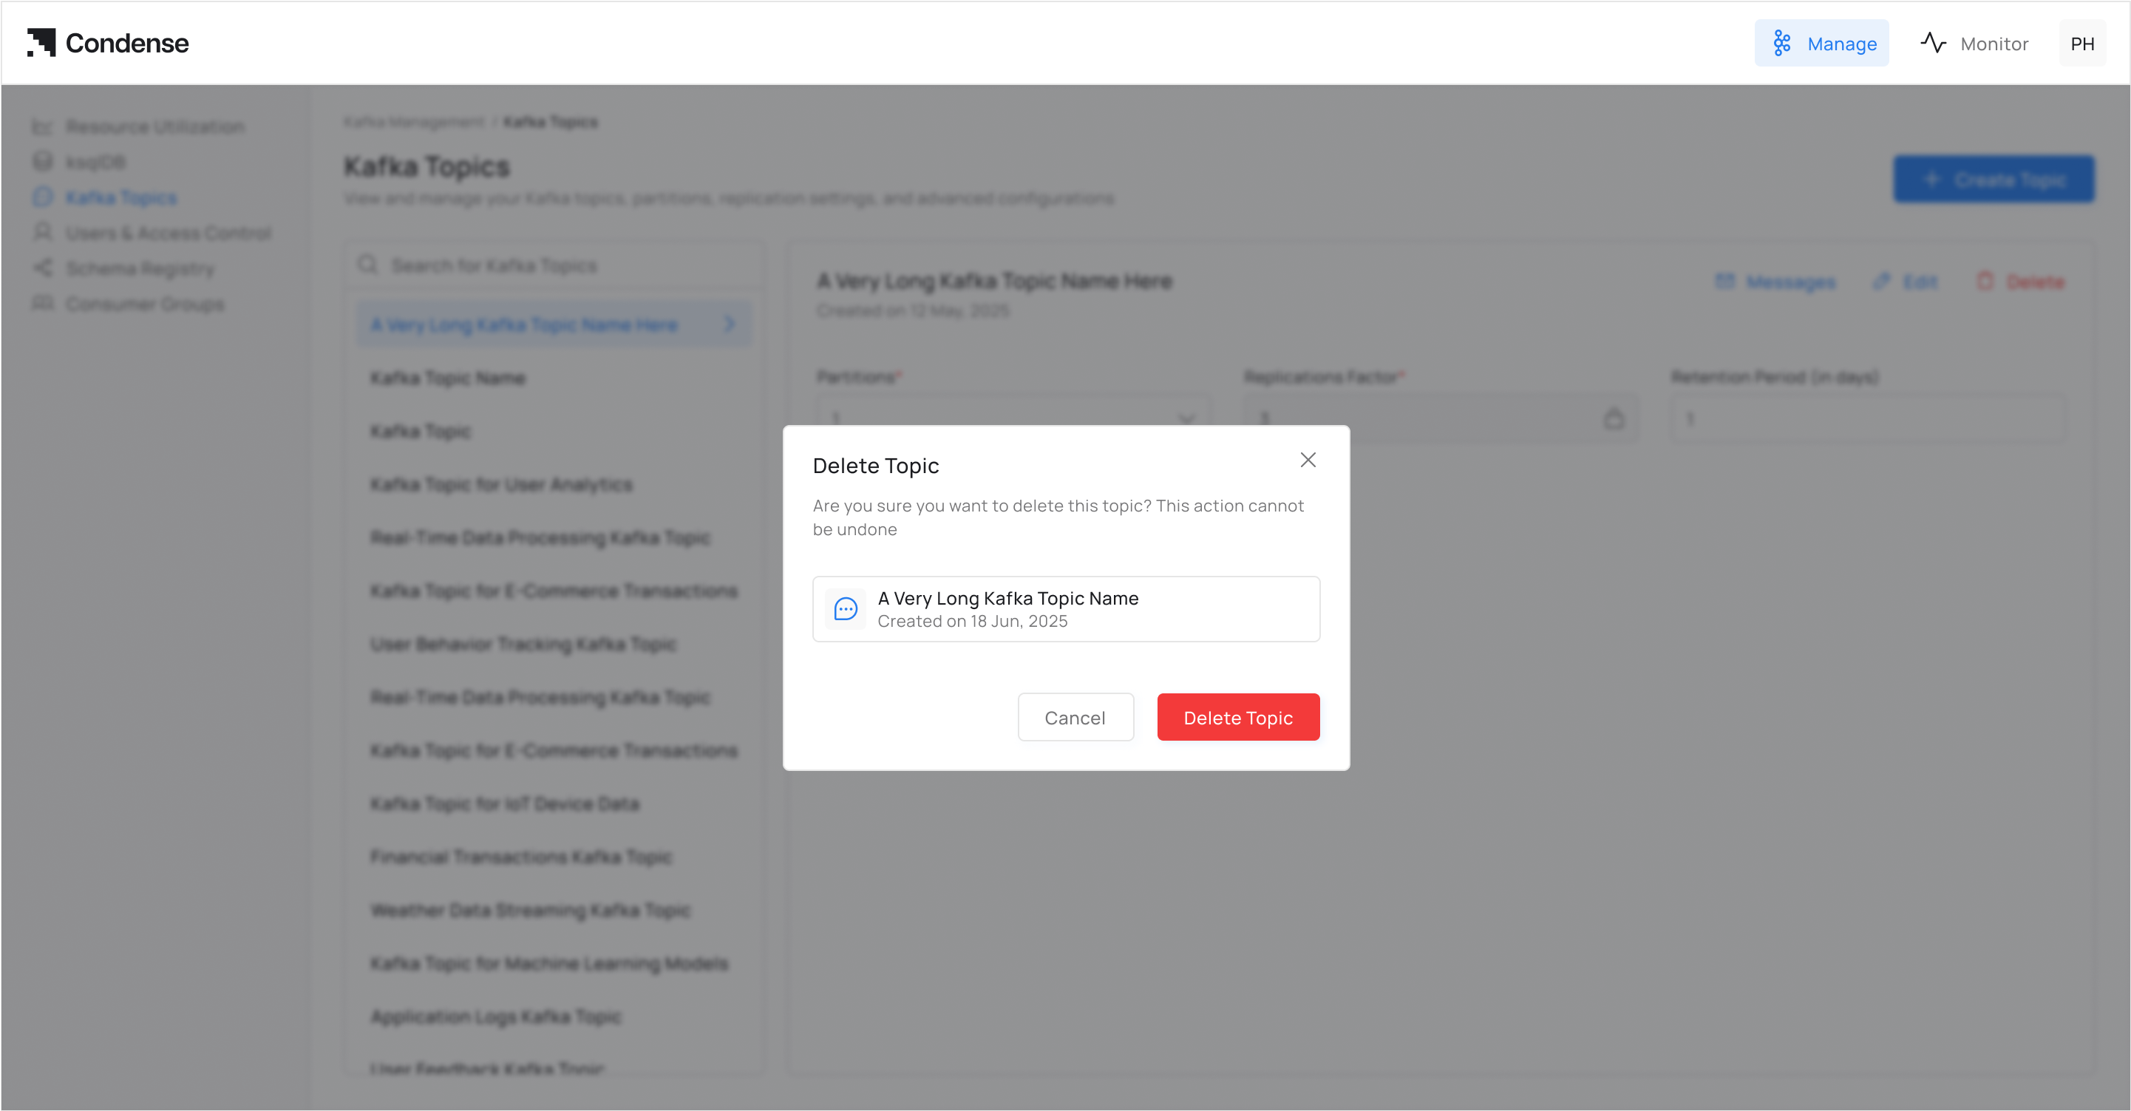Viewport: 2131px width, 1111px height.
Task: Click the ksqlDB database icon
Action: (x=42, y=162)
